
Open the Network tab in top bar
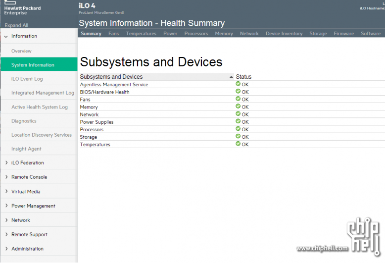coord(249,34)
